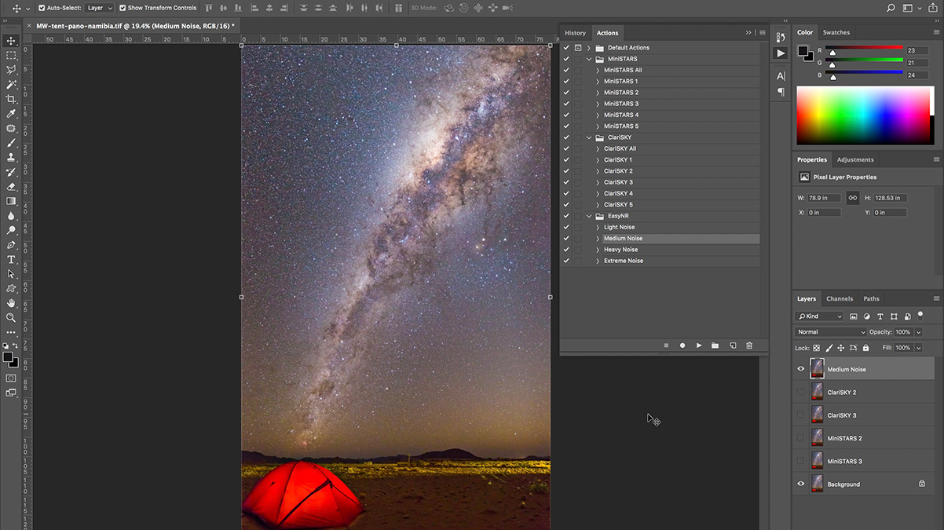The width and height of the screenshot is (944, 530).
Task: Select the Type tool in toolbar
Action: pos(11,260)
